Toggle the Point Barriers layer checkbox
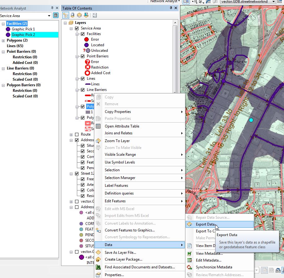Viewport: 284px width, 278px height. coord(82,56)
